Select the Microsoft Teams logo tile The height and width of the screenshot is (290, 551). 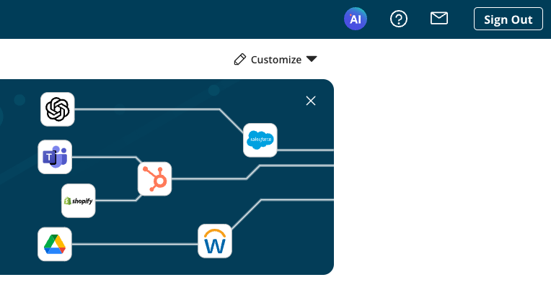click(x=55, y=157)
